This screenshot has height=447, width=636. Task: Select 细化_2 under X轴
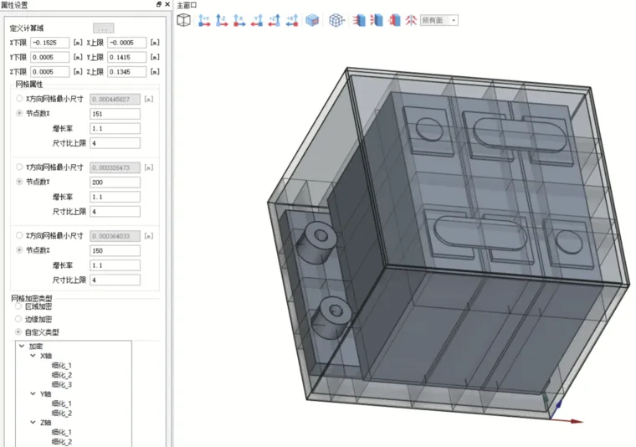click(x=62, y=375)
